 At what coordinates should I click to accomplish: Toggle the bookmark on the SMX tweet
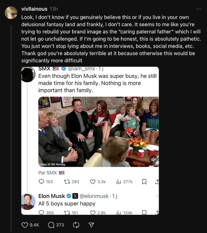click(144, 181)
